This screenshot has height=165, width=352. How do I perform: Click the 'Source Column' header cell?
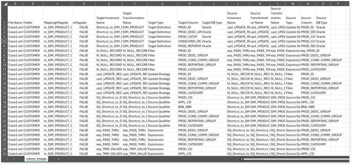click(x=308, y=15)
